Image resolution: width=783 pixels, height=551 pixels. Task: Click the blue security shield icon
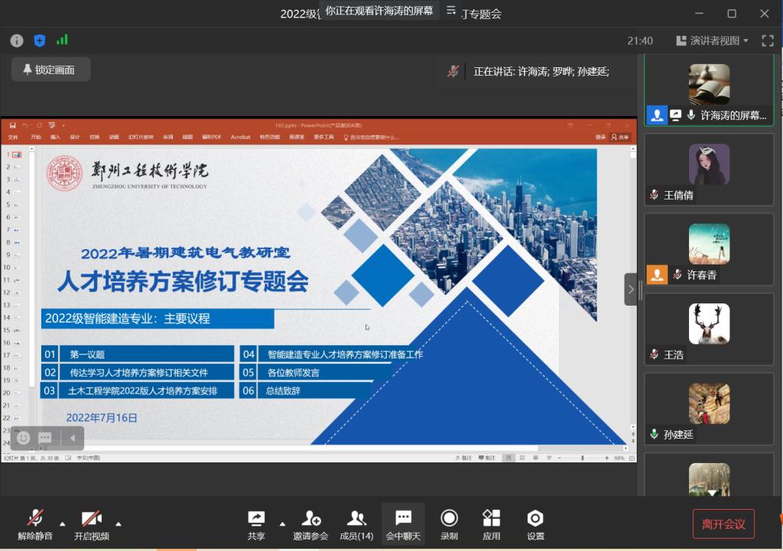point(40,41)
